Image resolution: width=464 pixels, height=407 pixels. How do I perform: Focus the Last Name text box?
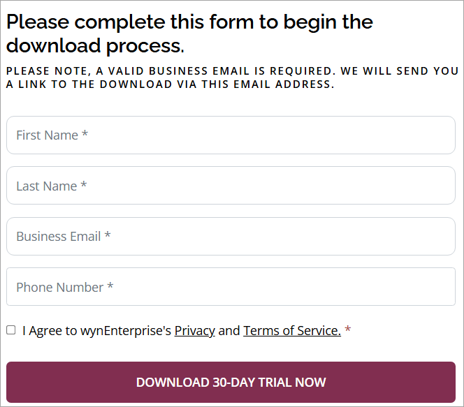[x=231, y=186]
